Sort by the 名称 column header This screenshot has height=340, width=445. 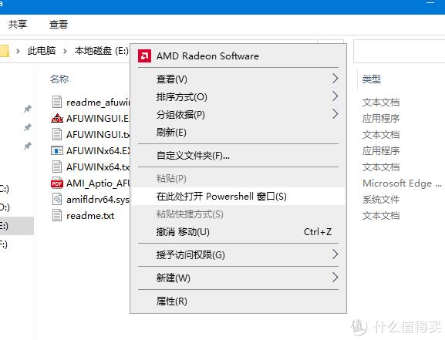59,79
